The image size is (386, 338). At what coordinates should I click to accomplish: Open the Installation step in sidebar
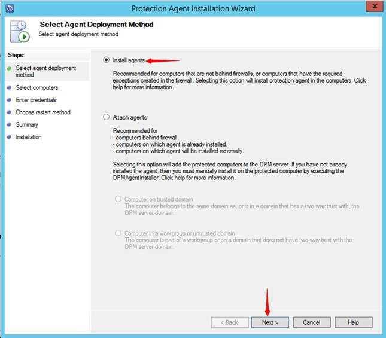coord(29,137)
